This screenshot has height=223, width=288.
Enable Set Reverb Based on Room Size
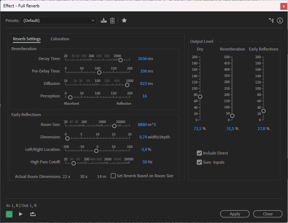(113, 176)
